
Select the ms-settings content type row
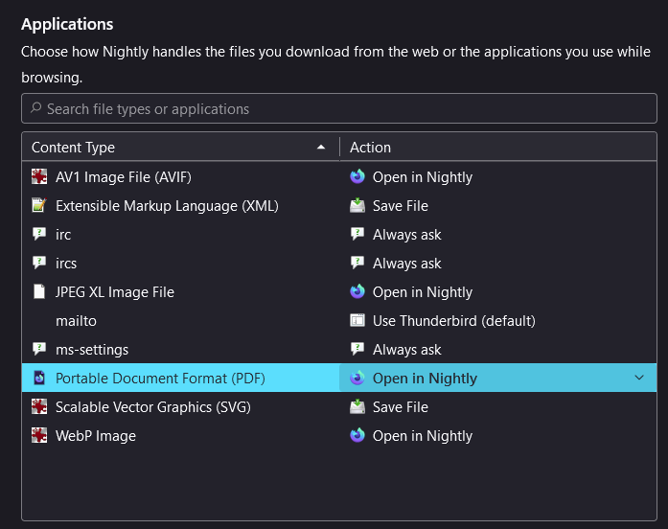[x=91, y=350]
